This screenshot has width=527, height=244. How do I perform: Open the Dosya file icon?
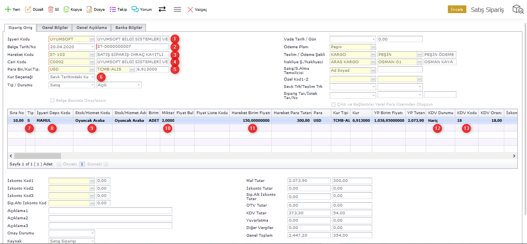(x=89, y=9)
